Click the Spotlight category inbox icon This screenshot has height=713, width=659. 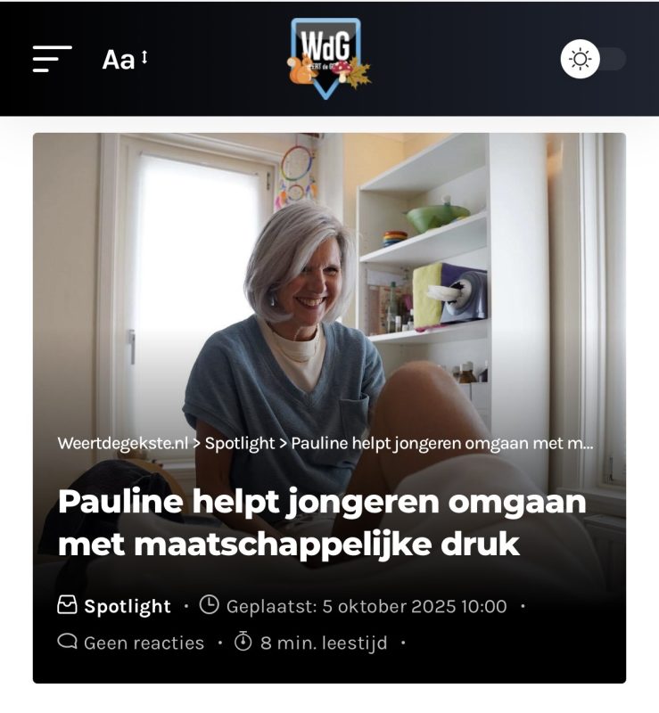point(67,605)
